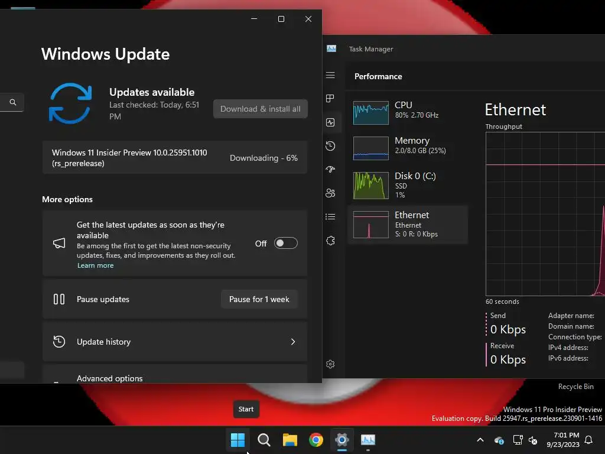
Task: Switch to Task Manager on taskbar
Action: click(x=367, y=440)
